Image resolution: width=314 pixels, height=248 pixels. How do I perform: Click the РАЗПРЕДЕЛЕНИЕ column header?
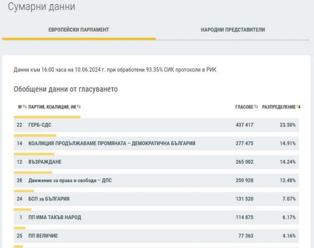(279, 107)
